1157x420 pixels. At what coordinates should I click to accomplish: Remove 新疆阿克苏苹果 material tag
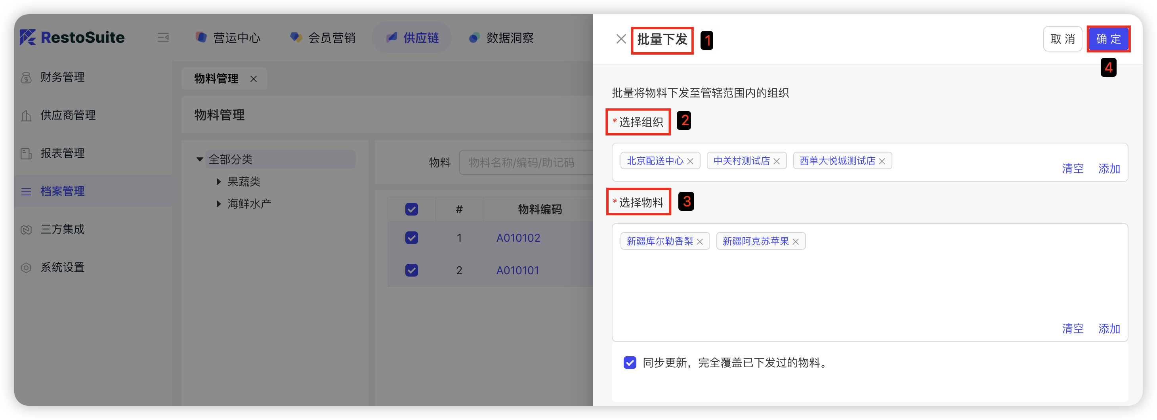796,242
